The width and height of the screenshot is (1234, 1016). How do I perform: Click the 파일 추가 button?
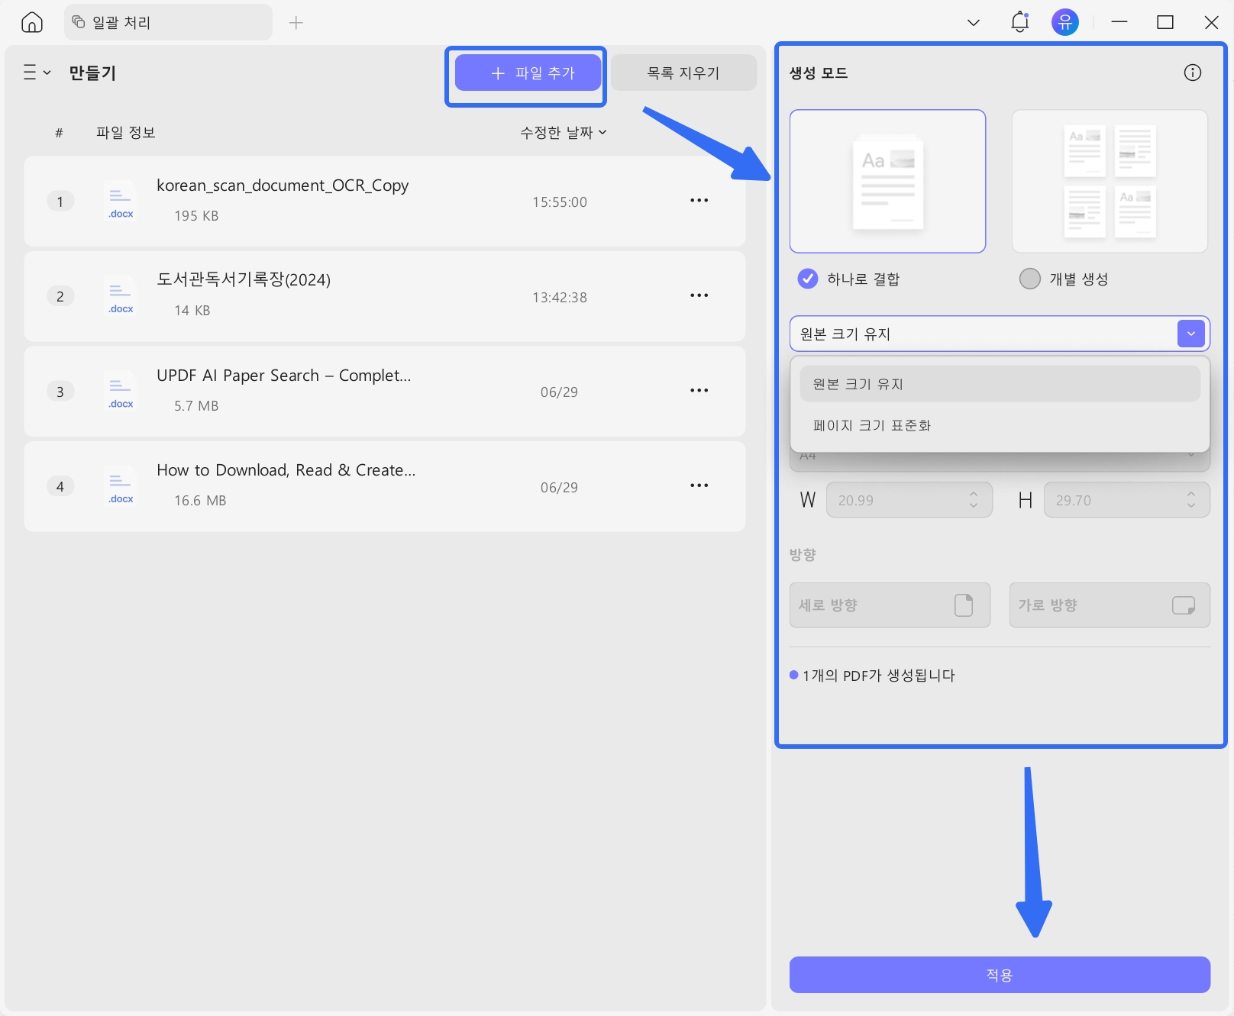coord(528,73)
